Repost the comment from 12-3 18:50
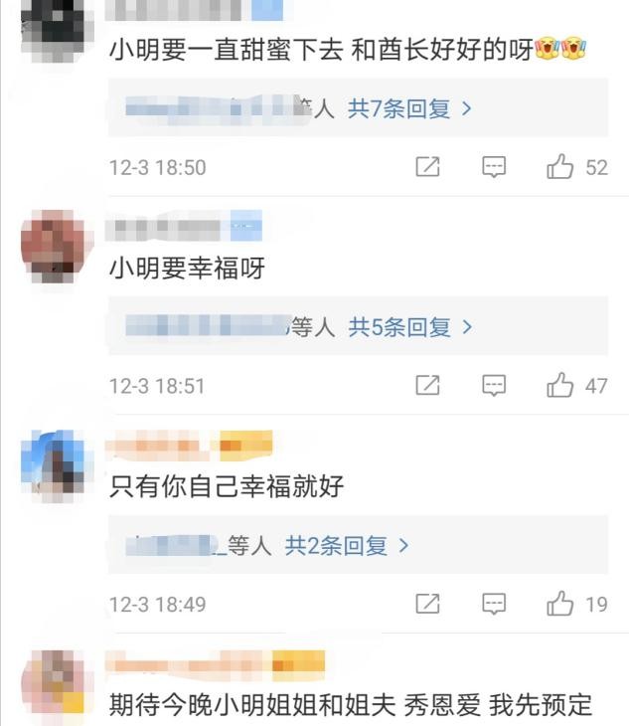629x726 pixels. click(x=427, y=167)
